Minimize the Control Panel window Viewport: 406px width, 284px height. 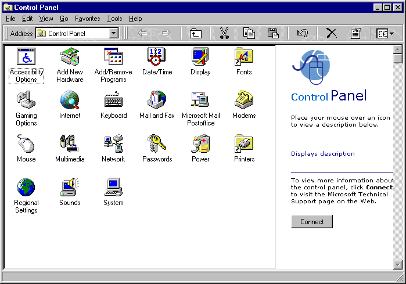[378, 7]
